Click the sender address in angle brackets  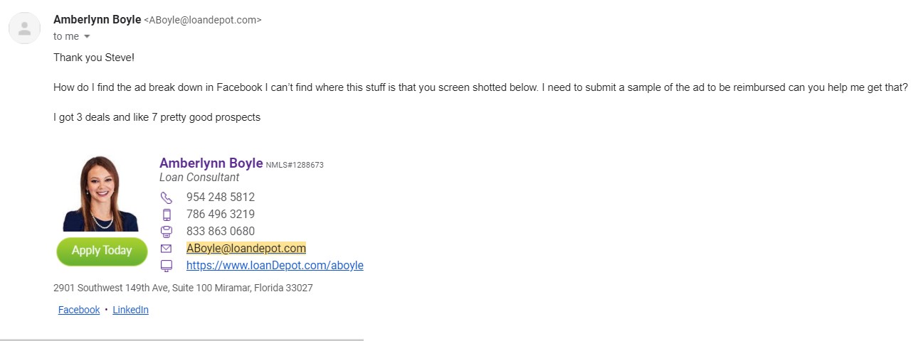click(203, 21)
